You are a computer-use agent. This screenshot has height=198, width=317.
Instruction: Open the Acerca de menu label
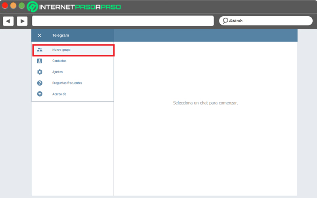(59, 94)
